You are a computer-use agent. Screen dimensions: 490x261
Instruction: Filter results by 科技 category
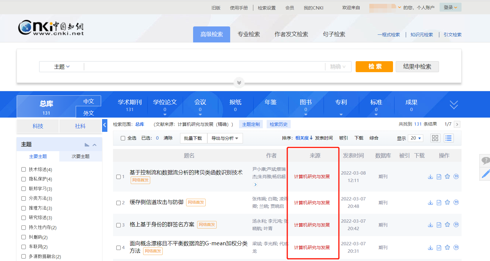(x=38, y=126)
